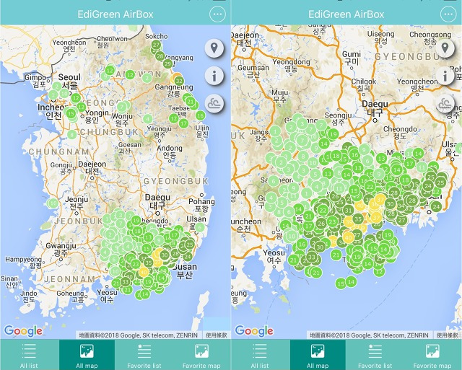The width and height of the screenshot is (462, 370).
Task: Select marker 24 near Busan coast on right map
Action: click(x=436, y=206)
